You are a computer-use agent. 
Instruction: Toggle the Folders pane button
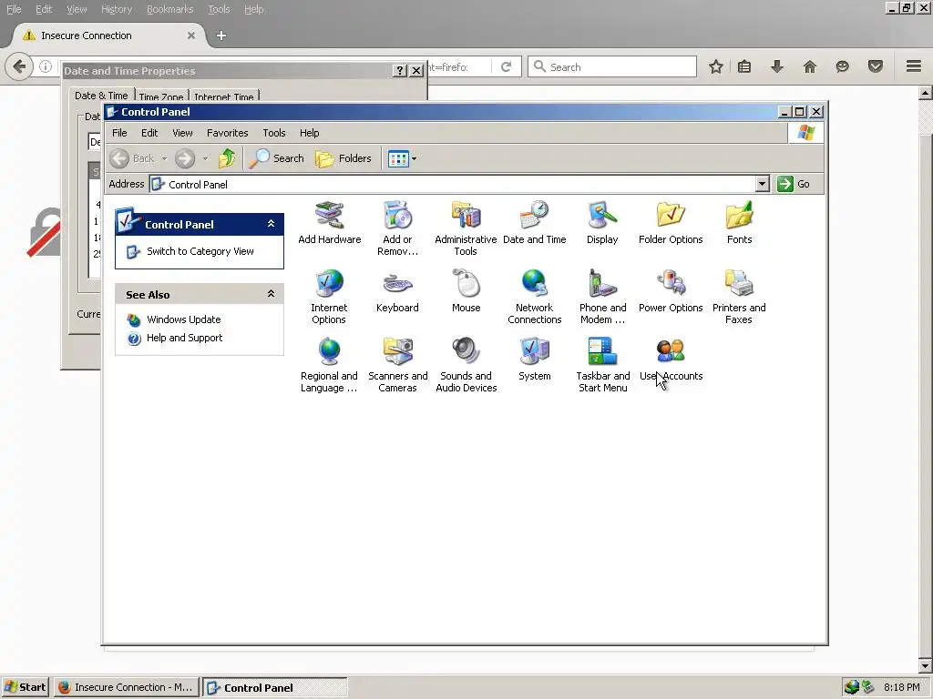tap(343, 158)
